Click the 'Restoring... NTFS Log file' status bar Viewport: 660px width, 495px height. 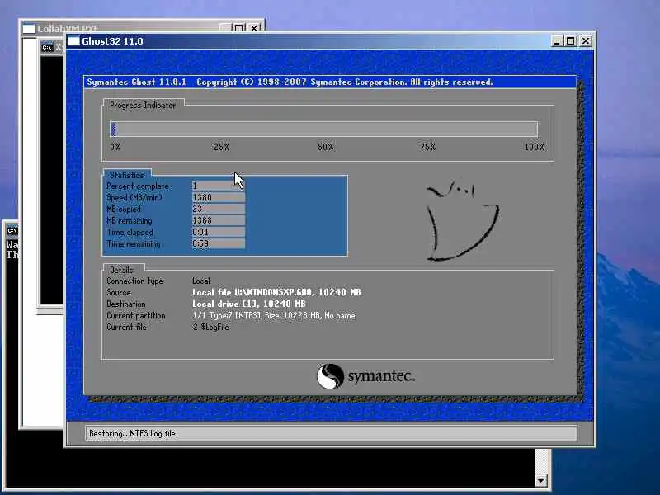(x=331, y=433)
